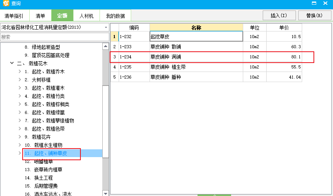Click the price cell 41.04
Image resolution: width=333 pixels, height=196 pixels.
tap(284, 77)
